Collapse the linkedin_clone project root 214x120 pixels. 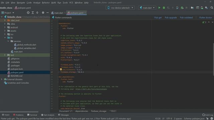(x=2, y=17)
